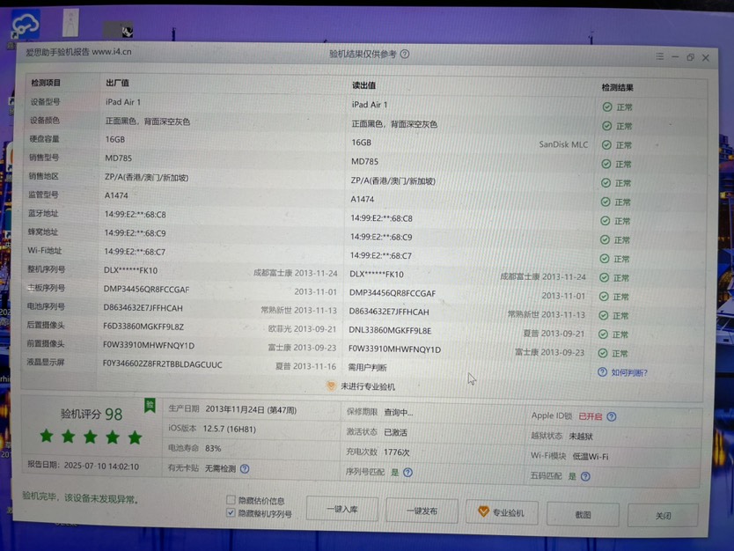
Task: Click the green check icon in the 主板序列号 row
Action: tap(604, 297)
